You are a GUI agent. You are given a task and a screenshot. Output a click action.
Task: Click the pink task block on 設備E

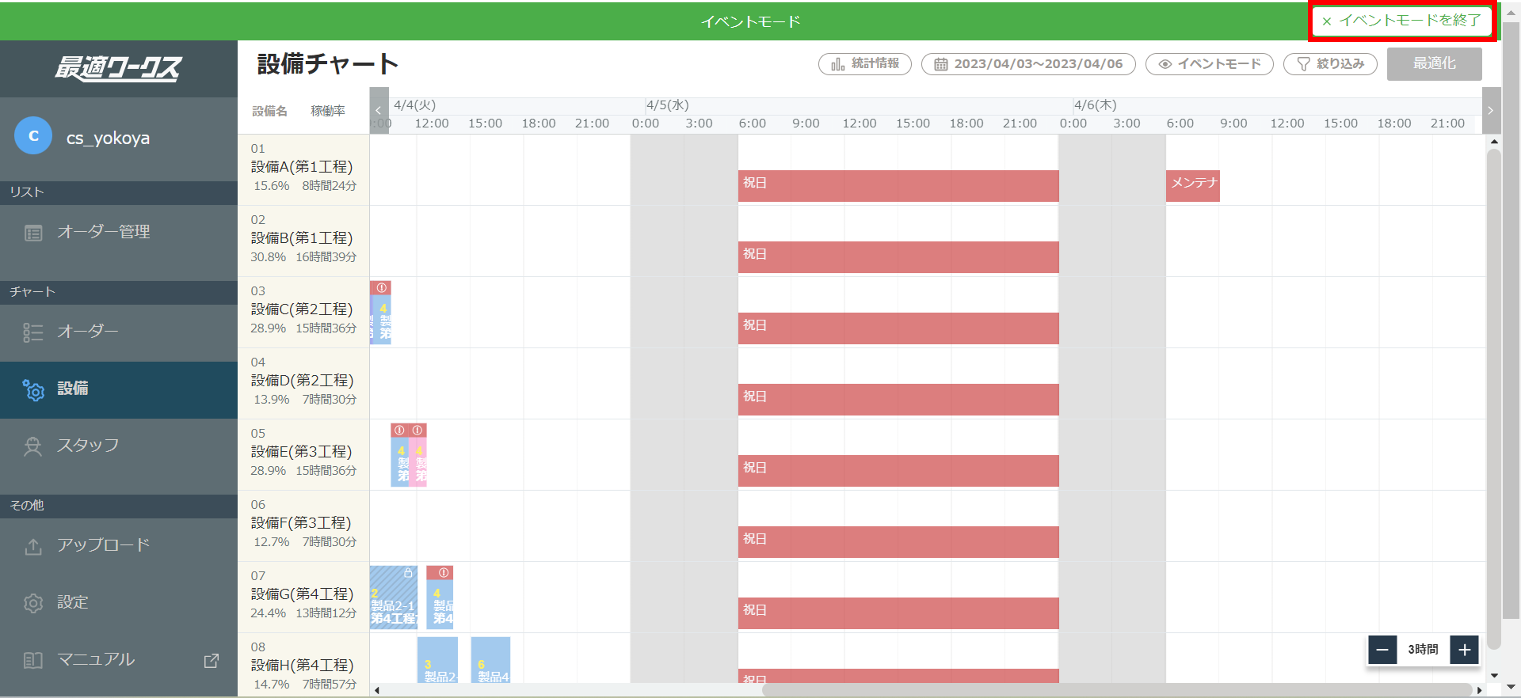click(418, 462)
